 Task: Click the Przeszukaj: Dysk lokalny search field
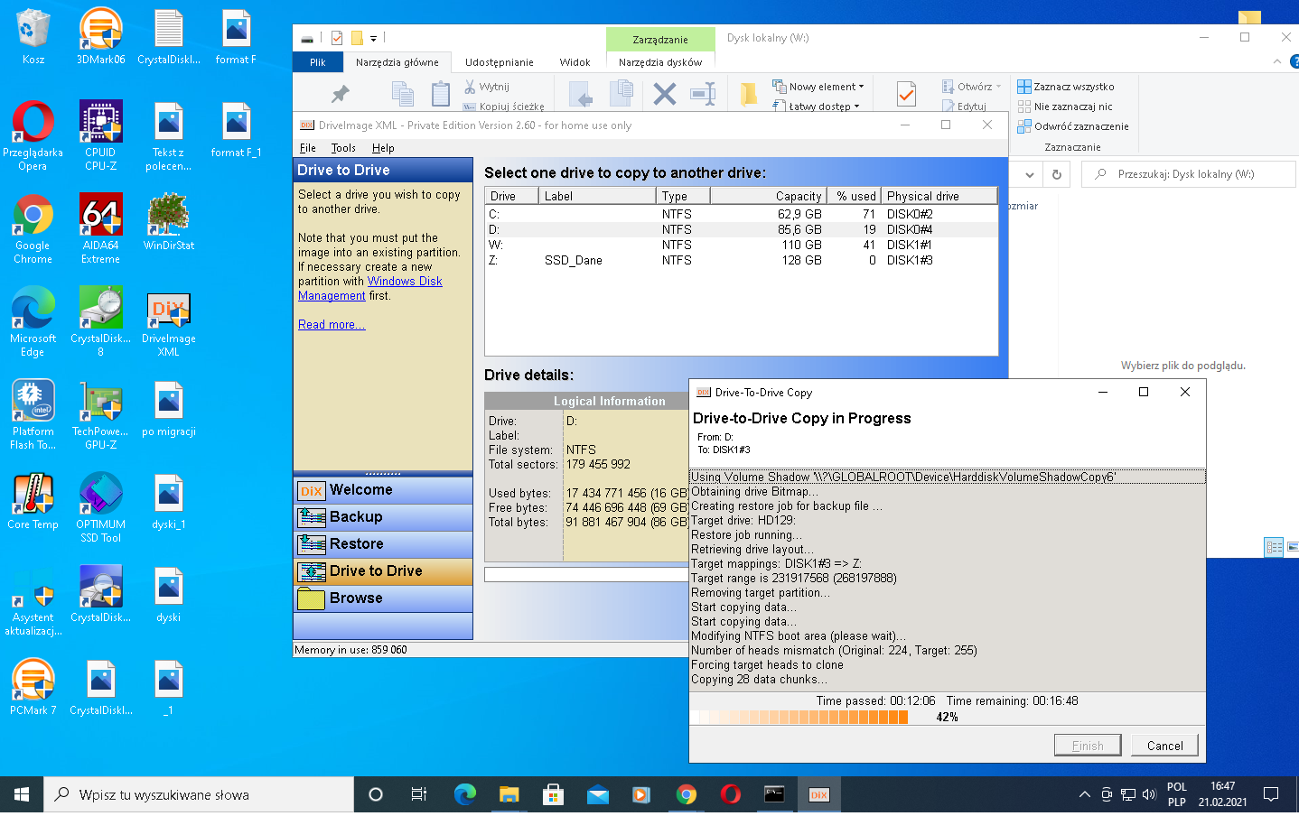[x=1188, y=174]
